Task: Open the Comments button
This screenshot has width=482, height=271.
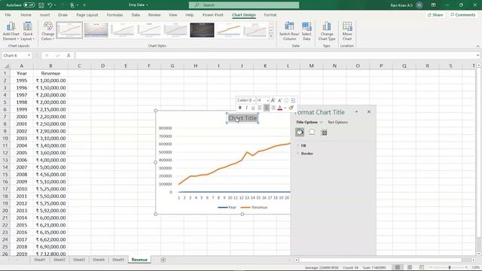Action: pos(462,15)
